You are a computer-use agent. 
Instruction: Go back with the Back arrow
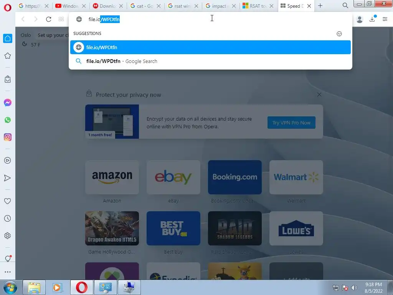tap(23, 19)
